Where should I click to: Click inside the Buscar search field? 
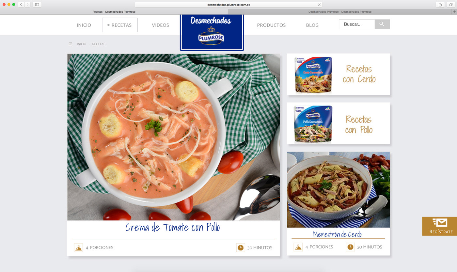pos(357,24)
